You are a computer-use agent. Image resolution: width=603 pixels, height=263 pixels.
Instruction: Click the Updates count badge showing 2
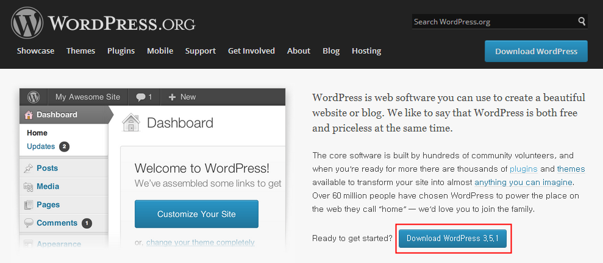pos(64,146)
